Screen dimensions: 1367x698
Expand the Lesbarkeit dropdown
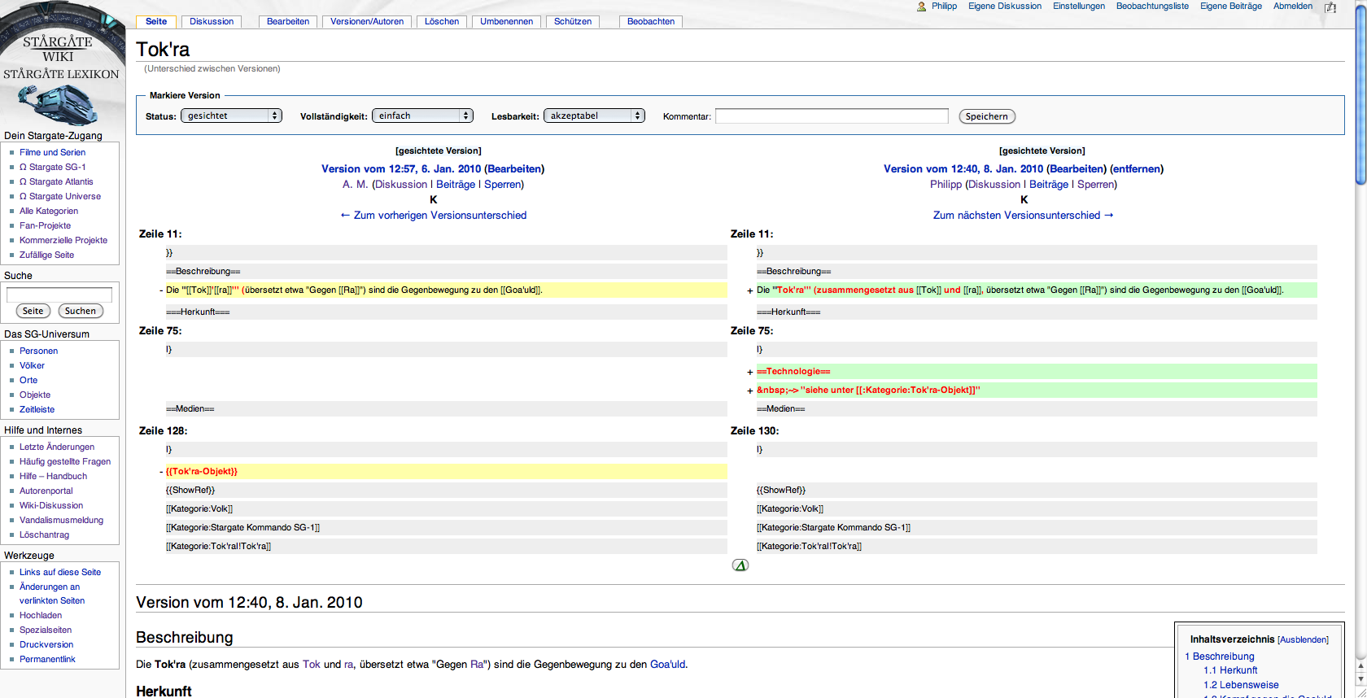tap(593, 116)
